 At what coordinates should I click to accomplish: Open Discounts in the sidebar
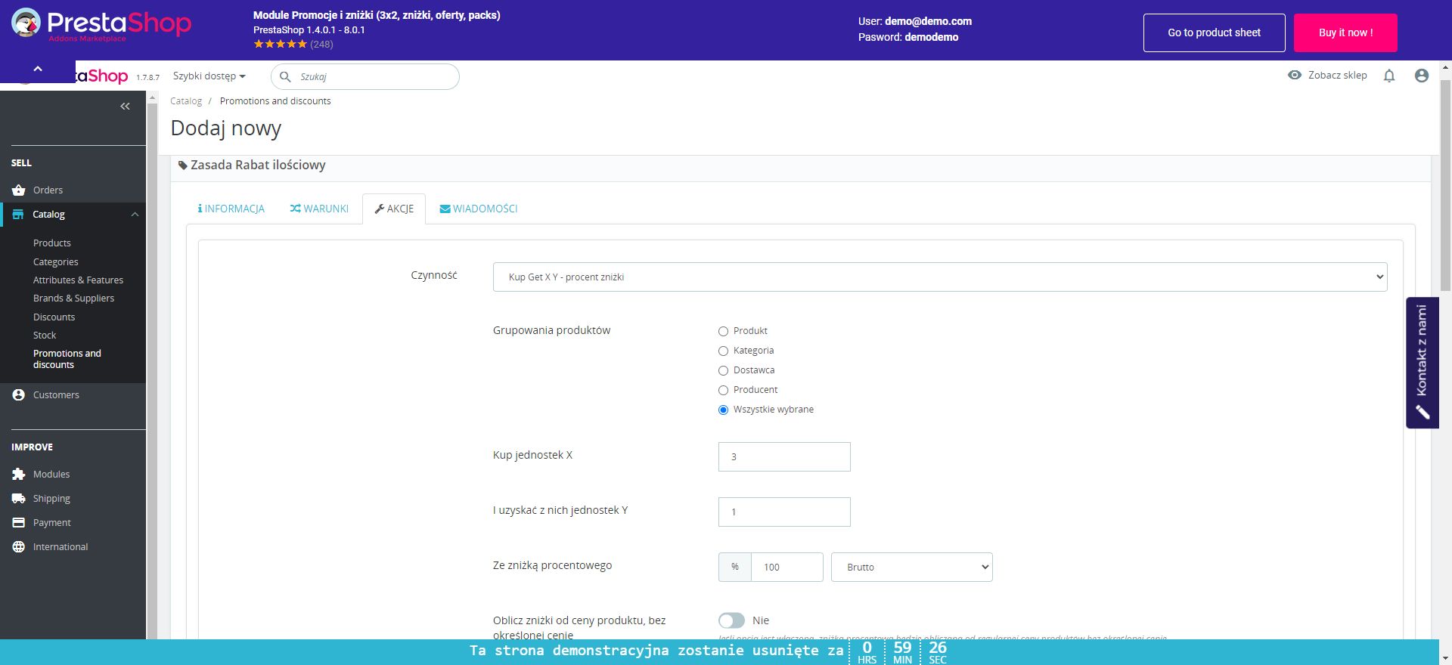pos(54,317)
